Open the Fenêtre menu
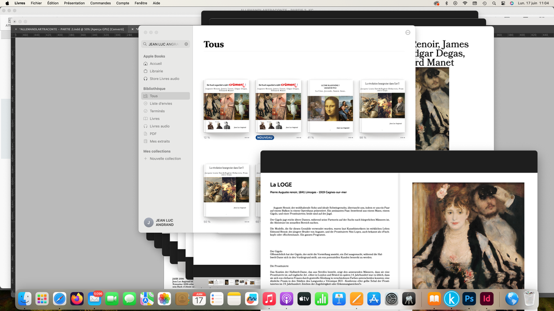Image resolution: width=554 pixels, height=311 pixels. (x=141, y=3)
